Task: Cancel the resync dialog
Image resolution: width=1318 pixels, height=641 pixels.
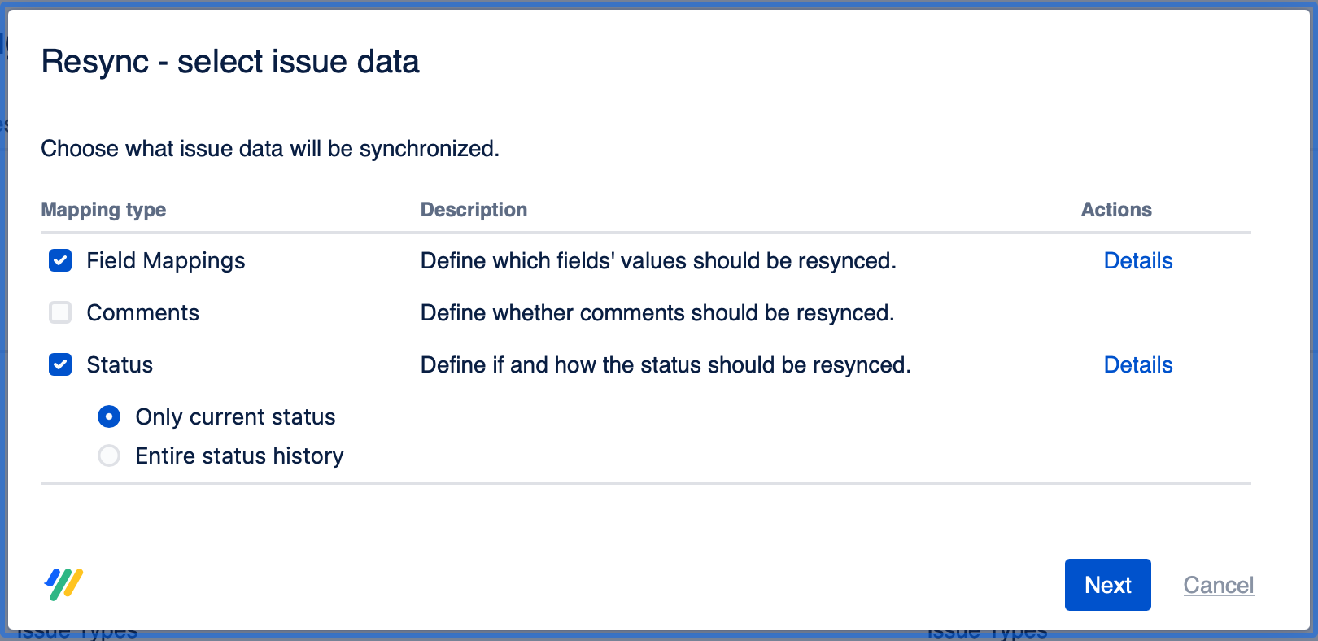Action: click(x=1218, y=585)
